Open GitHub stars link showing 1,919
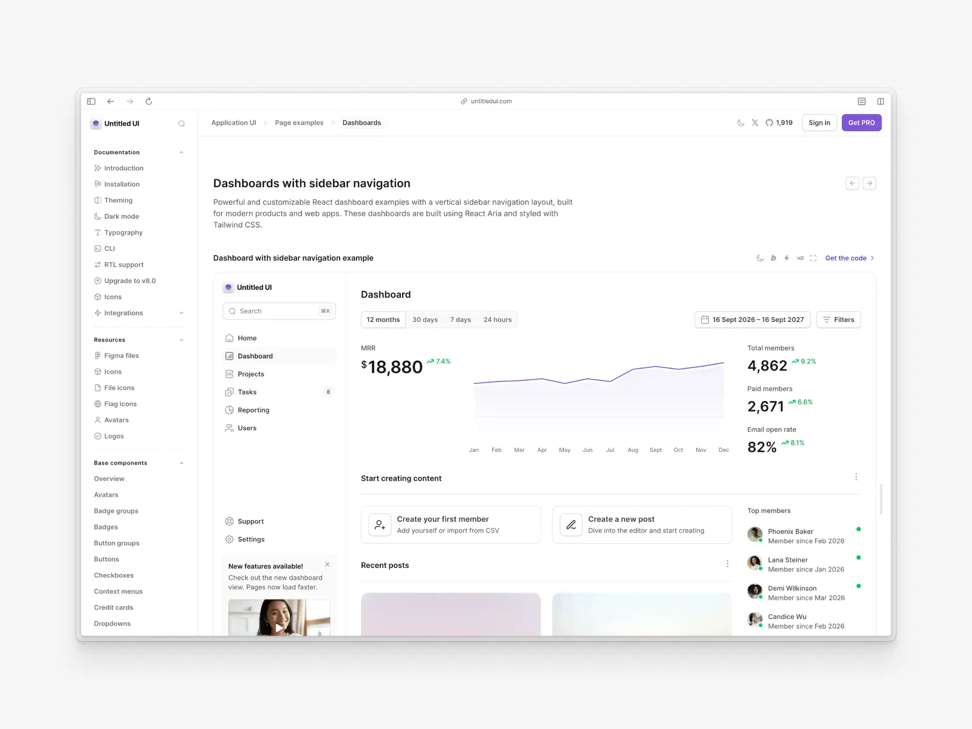 coord(779,123)
